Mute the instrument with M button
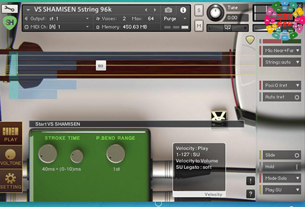 tap(199, 26)
